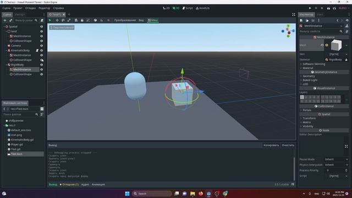Click the viewport orientation gizmo
This screenshot has height=198, width=352.
[x=288, y=31]
